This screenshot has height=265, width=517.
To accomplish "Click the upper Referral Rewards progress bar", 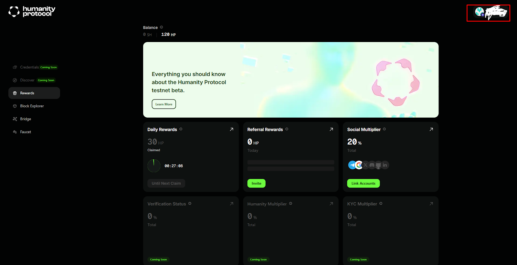I will [x=291, y=162].
